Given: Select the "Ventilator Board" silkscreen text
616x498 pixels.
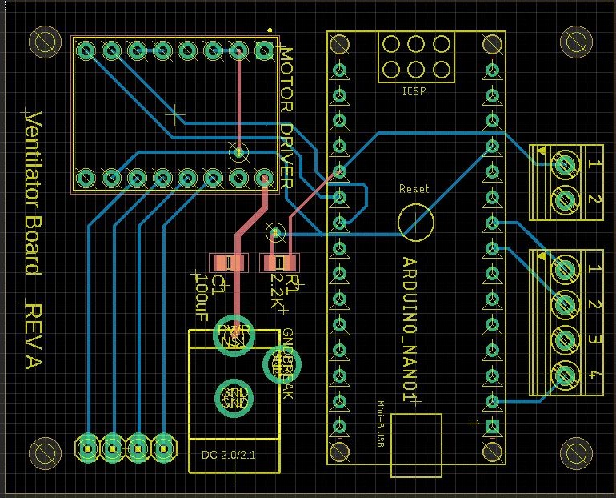Looking at the screenshot, I should pyautogui.click(x=33, y=192).
